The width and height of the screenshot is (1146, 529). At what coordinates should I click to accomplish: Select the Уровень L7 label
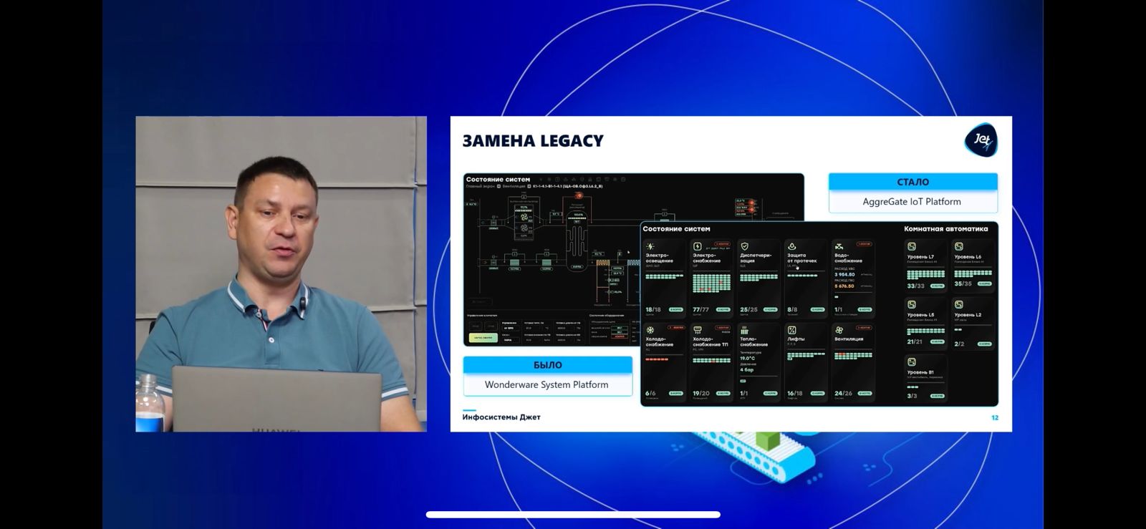pyautogui.click(x=920, y=256)
